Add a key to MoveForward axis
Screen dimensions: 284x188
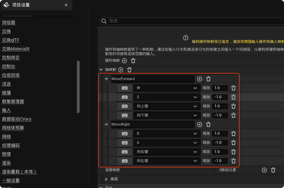(x=199, y=79)
